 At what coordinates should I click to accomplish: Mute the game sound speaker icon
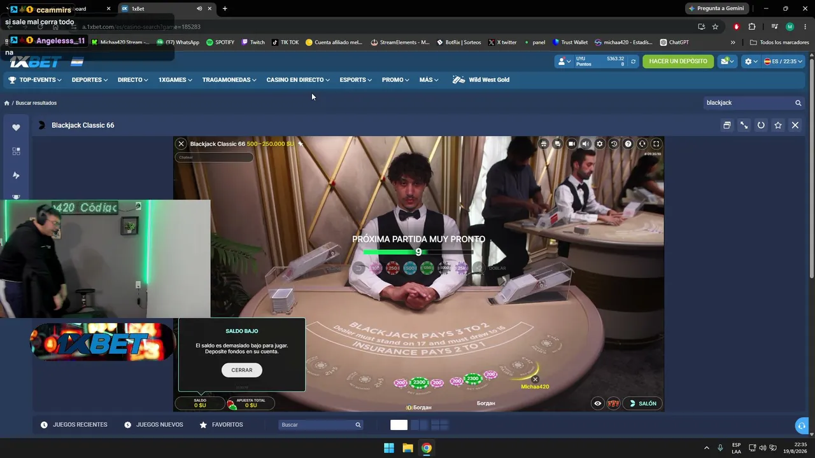(586, 144)
